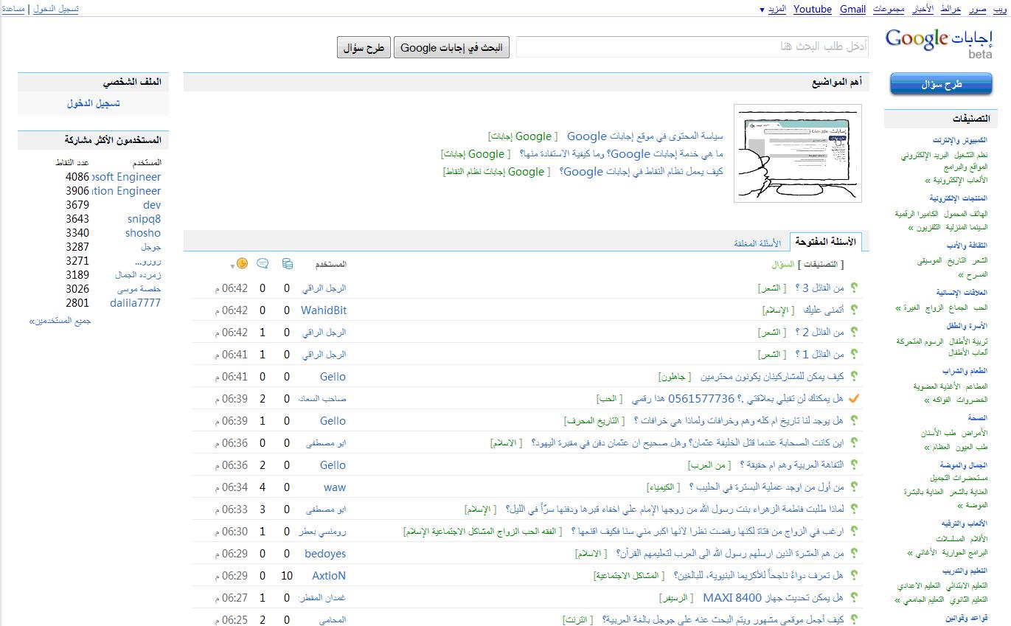Click 'تسجيل الدخول' sign-in link in the top bar
This screenshot has height=626, width=1011.
point(56,9)
